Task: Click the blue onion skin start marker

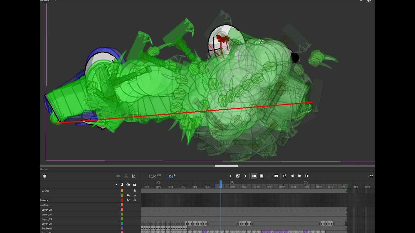Action: point(215,186)
